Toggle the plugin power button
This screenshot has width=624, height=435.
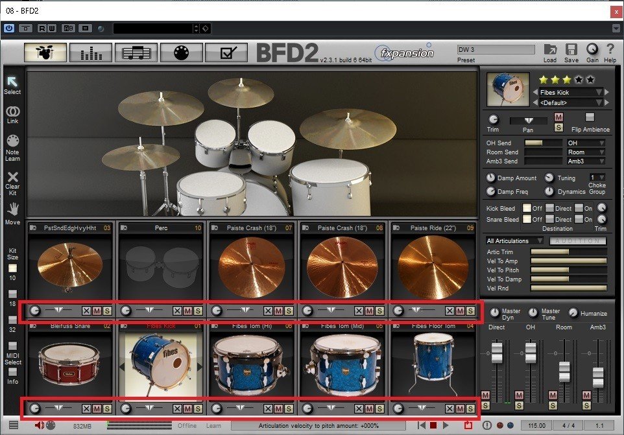click(9, 29)
